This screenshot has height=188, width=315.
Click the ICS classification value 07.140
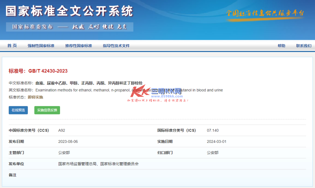(x=213, y=130)
